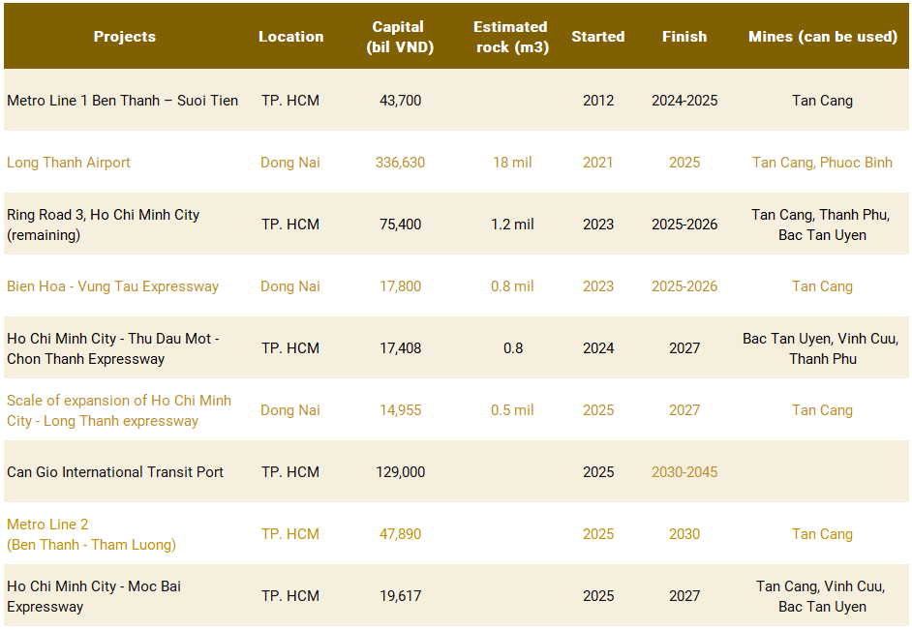Screen dimensions: 912x630
Task: Click the Mines (can be used) header
Action: pyautogui.click(x=822, y=37)
